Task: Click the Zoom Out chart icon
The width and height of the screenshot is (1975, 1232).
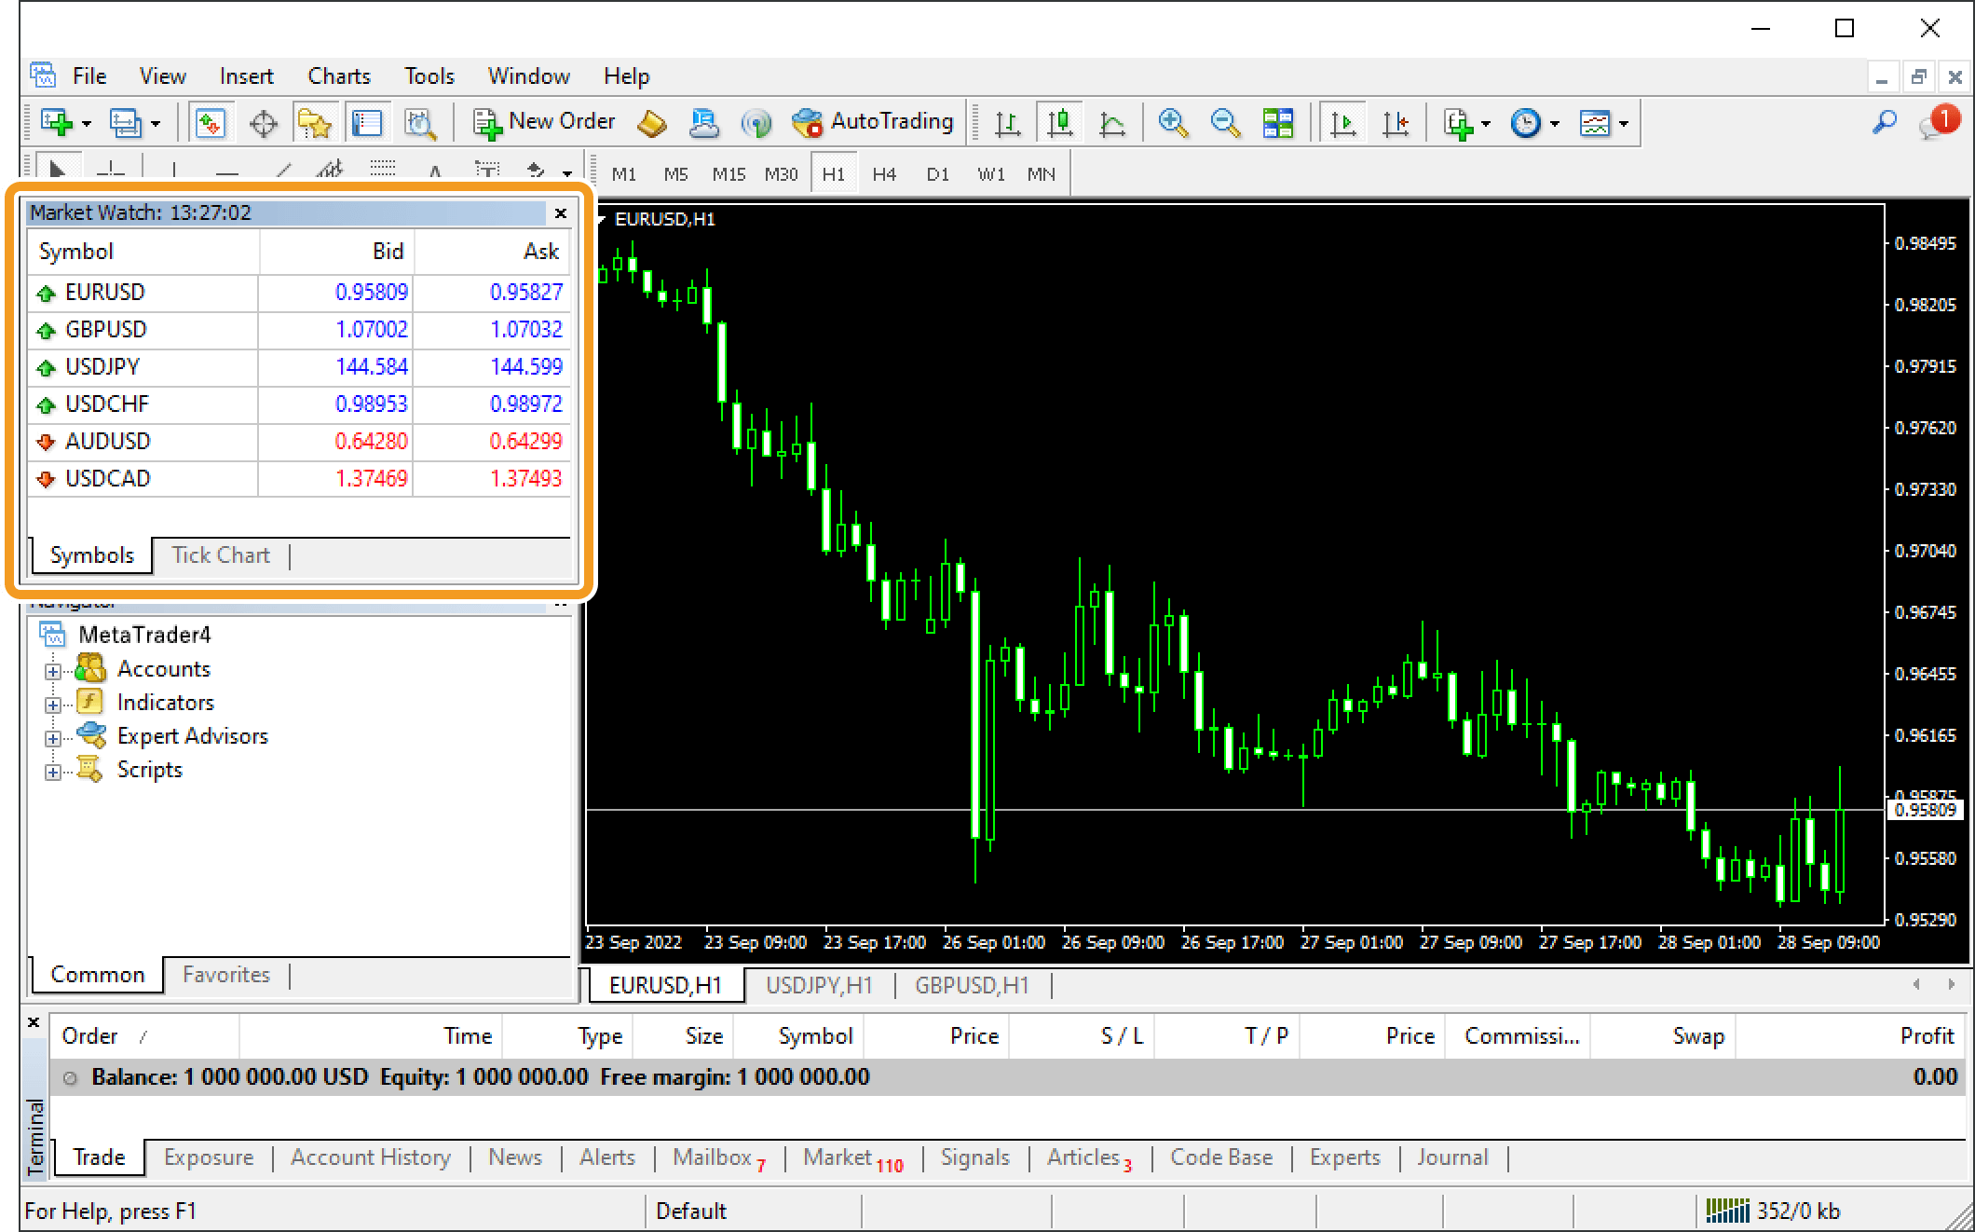Action: click(x=1225, y=122)
